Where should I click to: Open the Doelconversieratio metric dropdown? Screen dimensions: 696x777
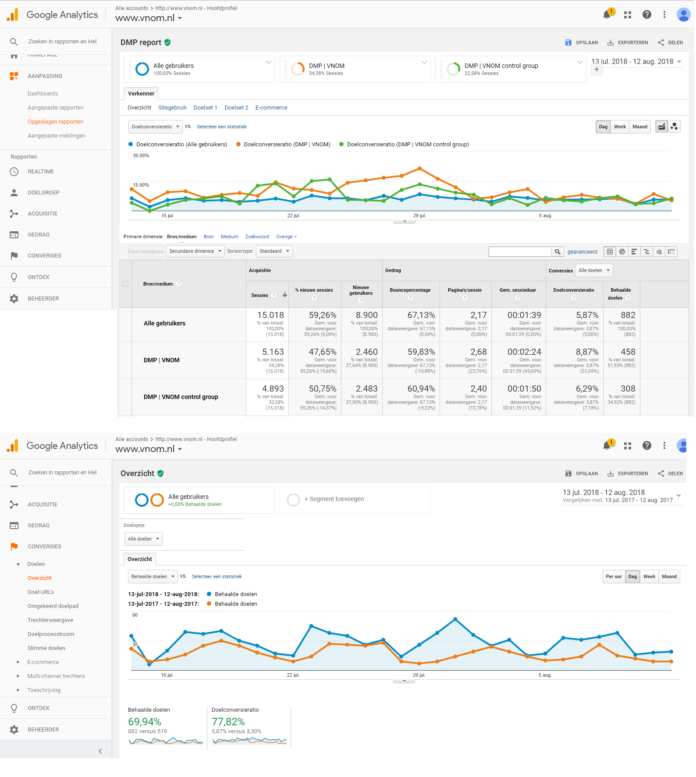pos(156,127)
